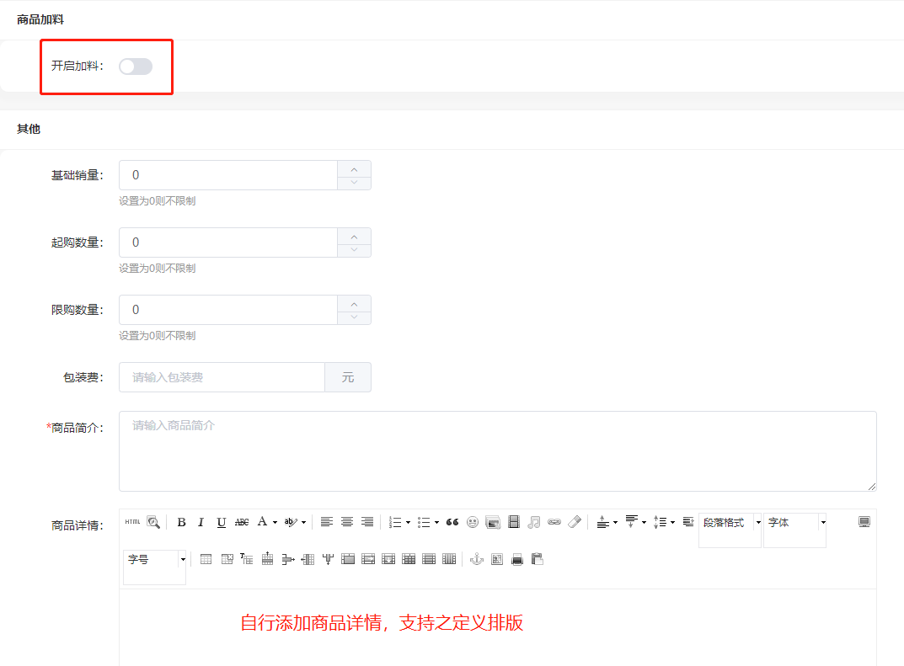
Task: Focus the 起购数量 input field
Action: click(228, 242)
